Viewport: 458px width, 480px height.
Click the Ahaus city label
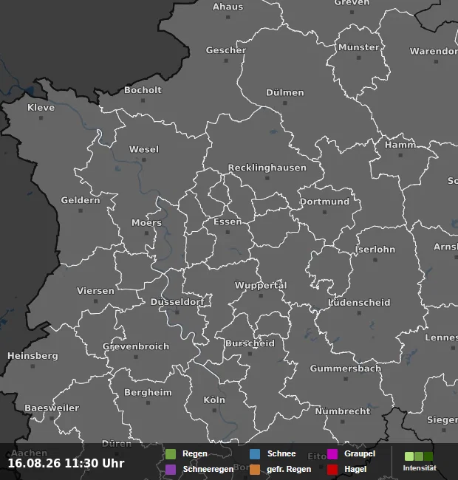coord(228,7)
